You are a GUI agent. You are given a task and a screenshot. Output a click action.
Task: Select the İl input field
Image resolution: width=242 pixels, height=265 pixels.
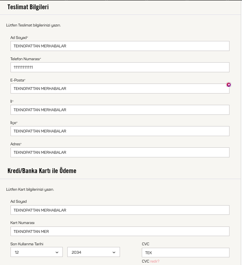click(120, 110)
